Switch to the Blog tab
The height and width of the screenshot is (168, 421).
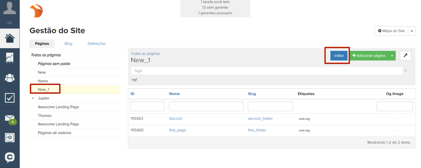click(68, 44)
